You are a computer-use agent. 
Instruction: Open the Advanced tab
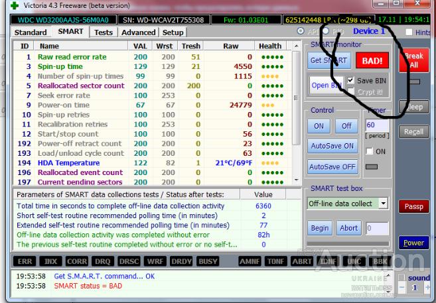click(x=138, y=32)
